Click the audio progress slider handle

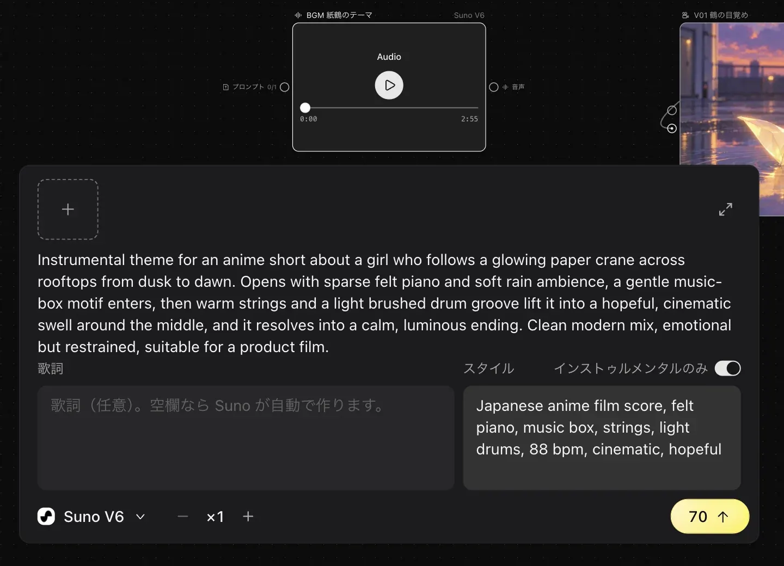[305, 108]
